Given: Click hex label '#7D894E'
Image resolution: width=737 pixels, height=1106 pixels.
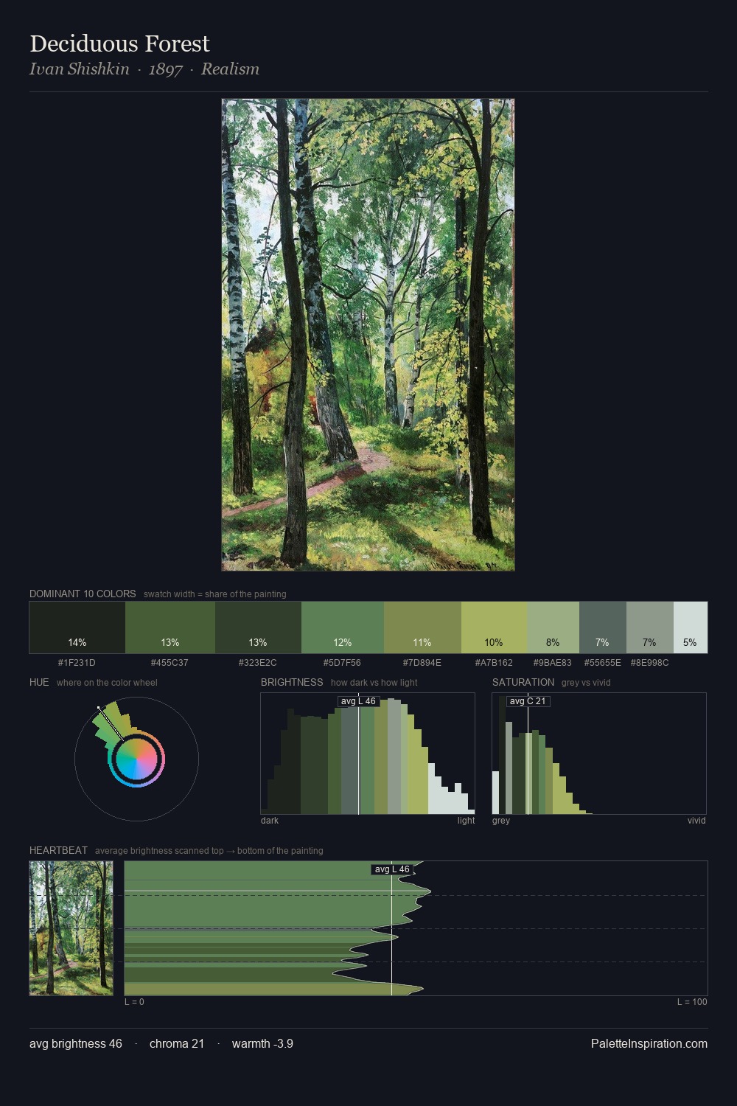Looking at the screenshot, I should 422,663.
